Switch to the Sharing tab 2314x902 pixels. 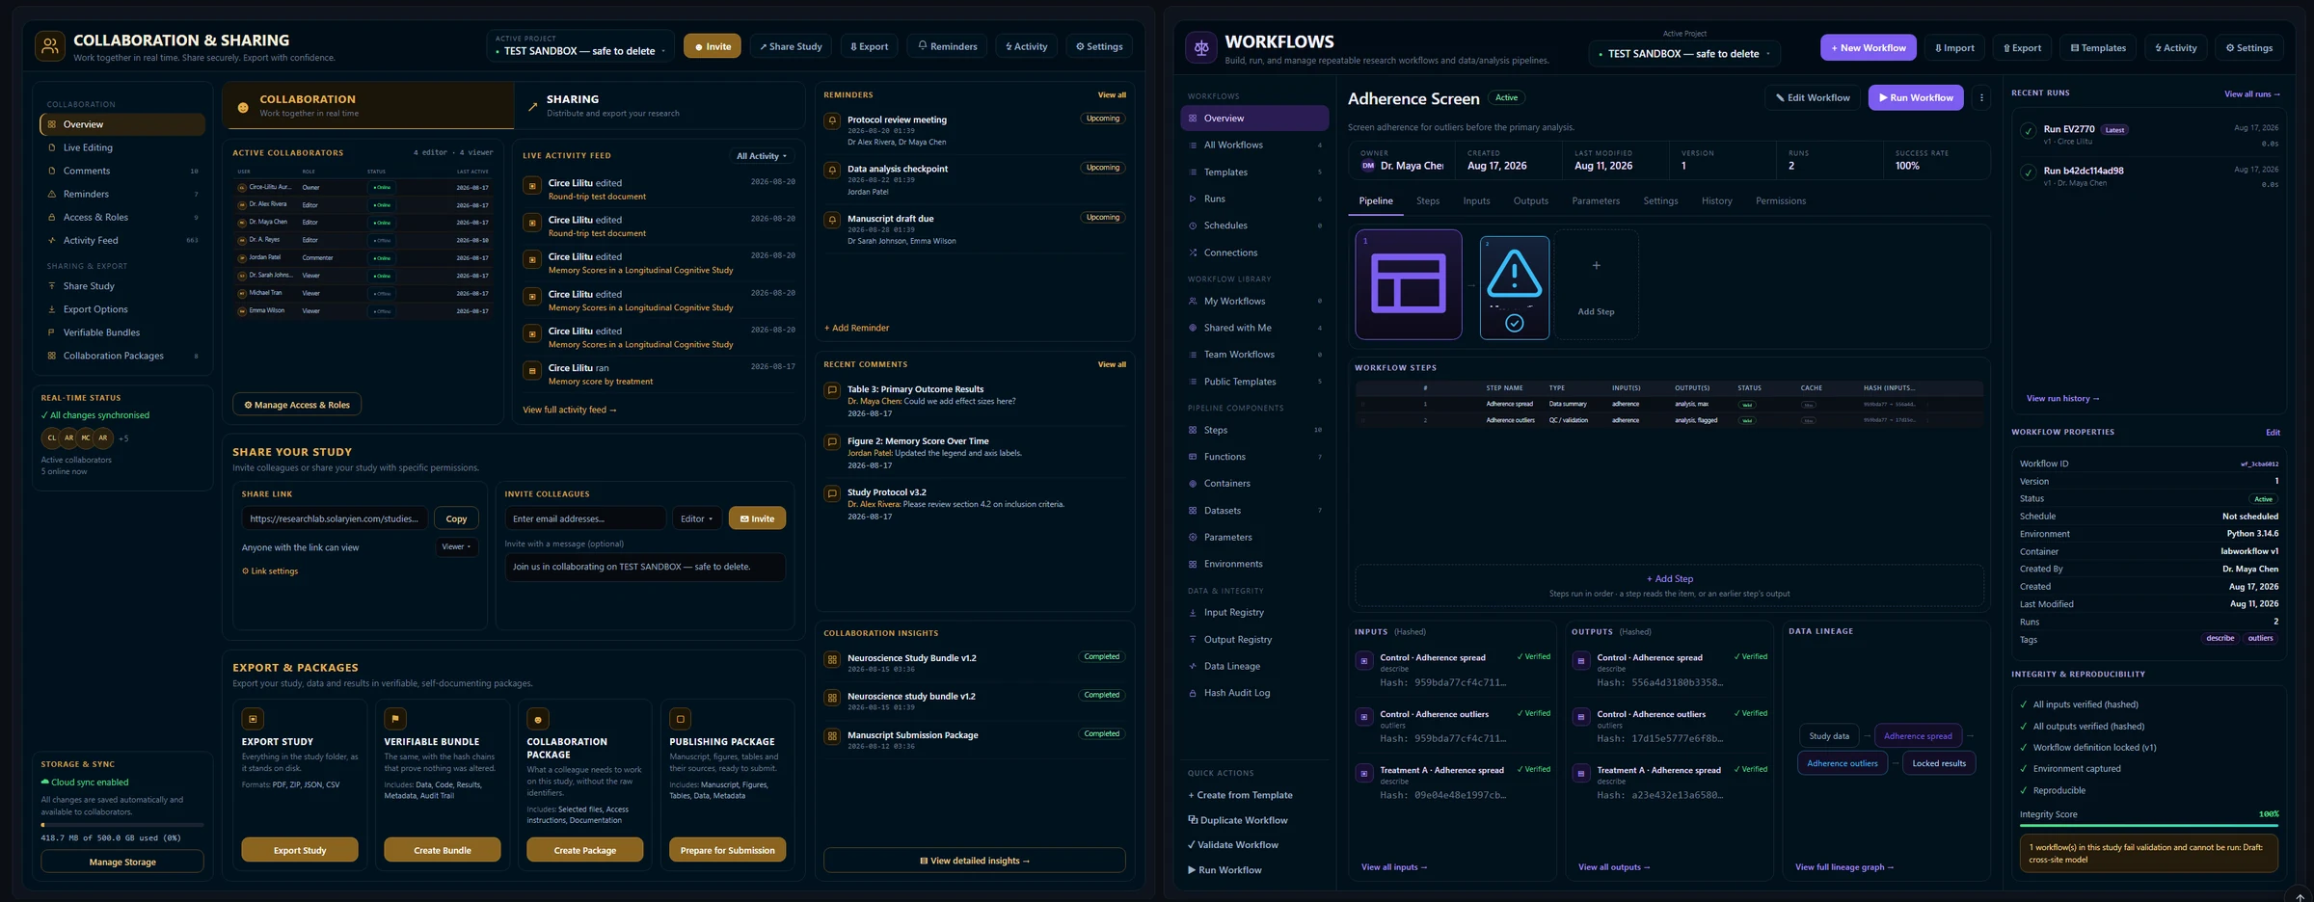[659, 105]
